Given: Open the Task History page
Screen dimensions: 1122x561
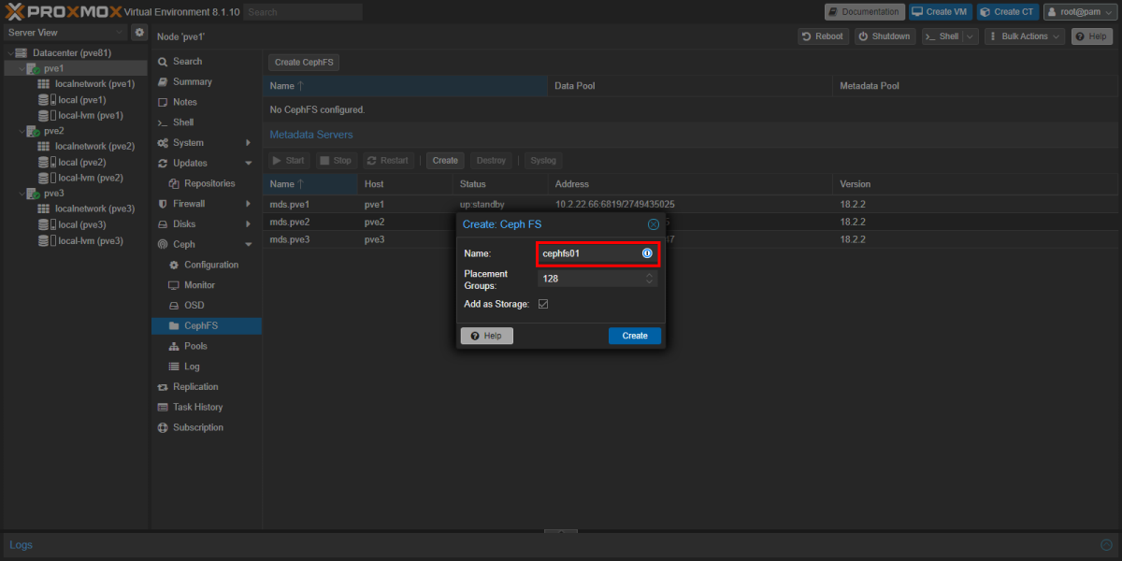Looking at the screenshot, I should (x=206, y=408).
